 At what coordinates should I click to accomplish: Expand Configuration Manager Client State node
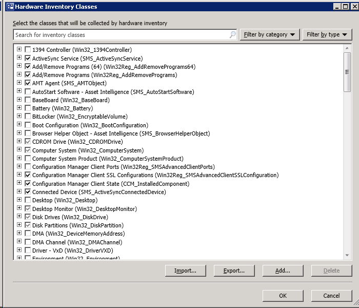[x=19, y=183]
